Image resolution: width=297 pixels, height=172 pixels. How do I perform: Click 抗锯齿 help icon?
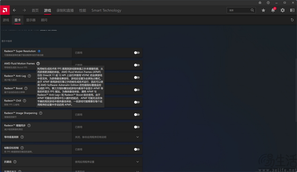click(x=15, y=162)
